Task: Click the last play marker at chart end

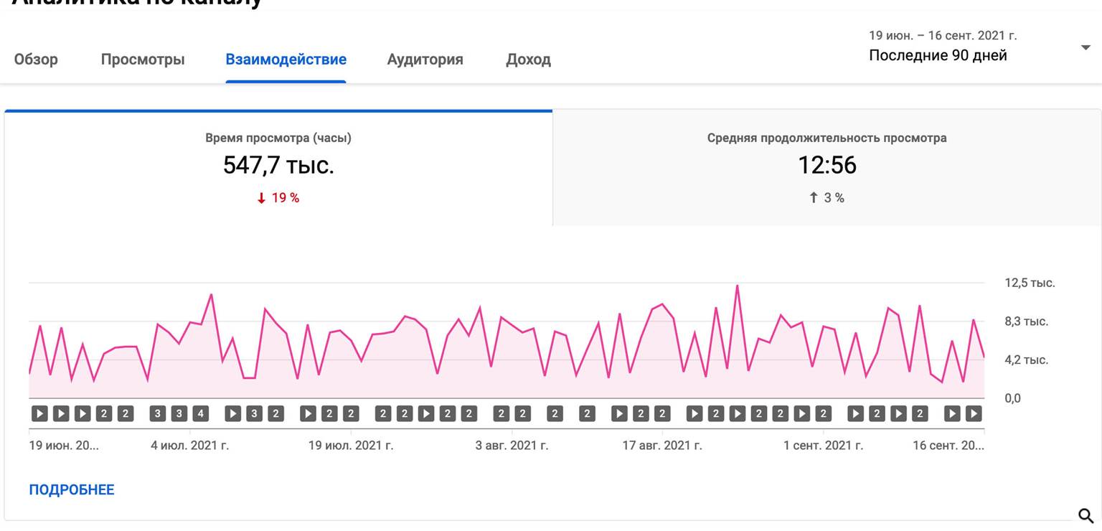Action: (974, 413)
